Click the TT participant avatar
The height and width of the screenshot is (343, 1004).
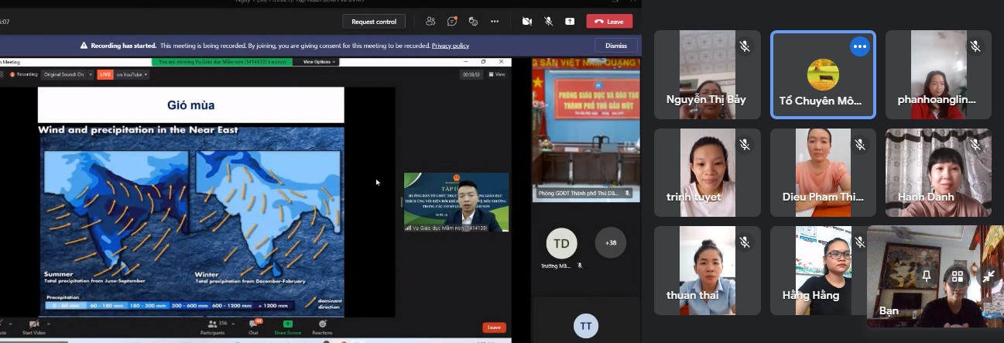pyautogui.click(x=586, y=327)
